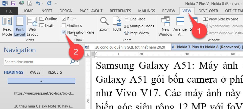Click the Repeat/Redo icon
Screen dimensions: 243x109
pyautogui.click(x=49, y=3)
